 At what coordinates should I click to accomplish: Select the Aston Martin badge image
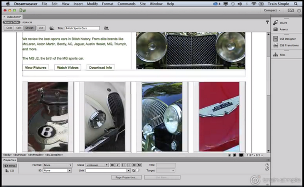coord(219,117)
